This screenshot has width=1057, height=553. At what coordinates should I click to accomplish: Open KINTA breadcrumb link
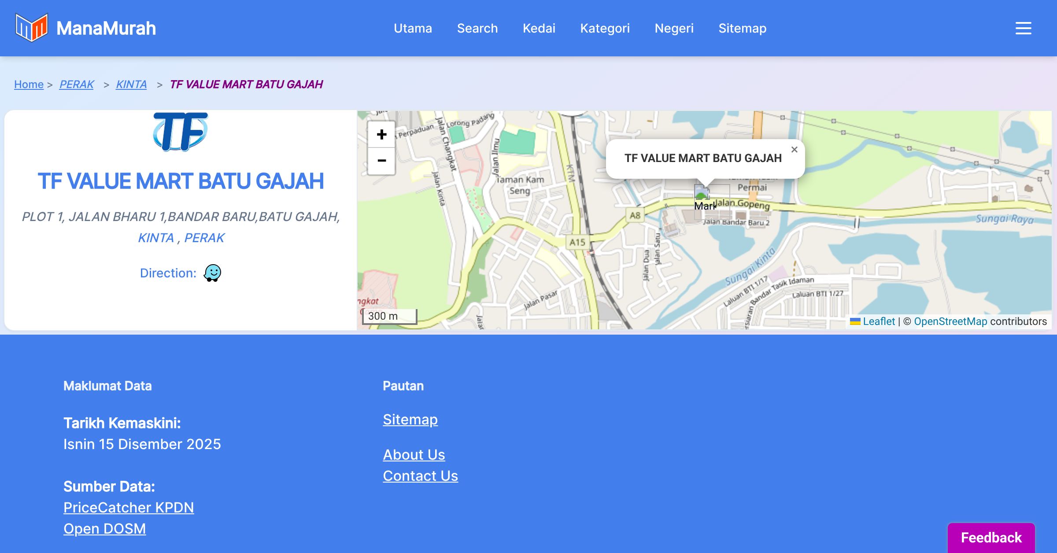point(131,84)
